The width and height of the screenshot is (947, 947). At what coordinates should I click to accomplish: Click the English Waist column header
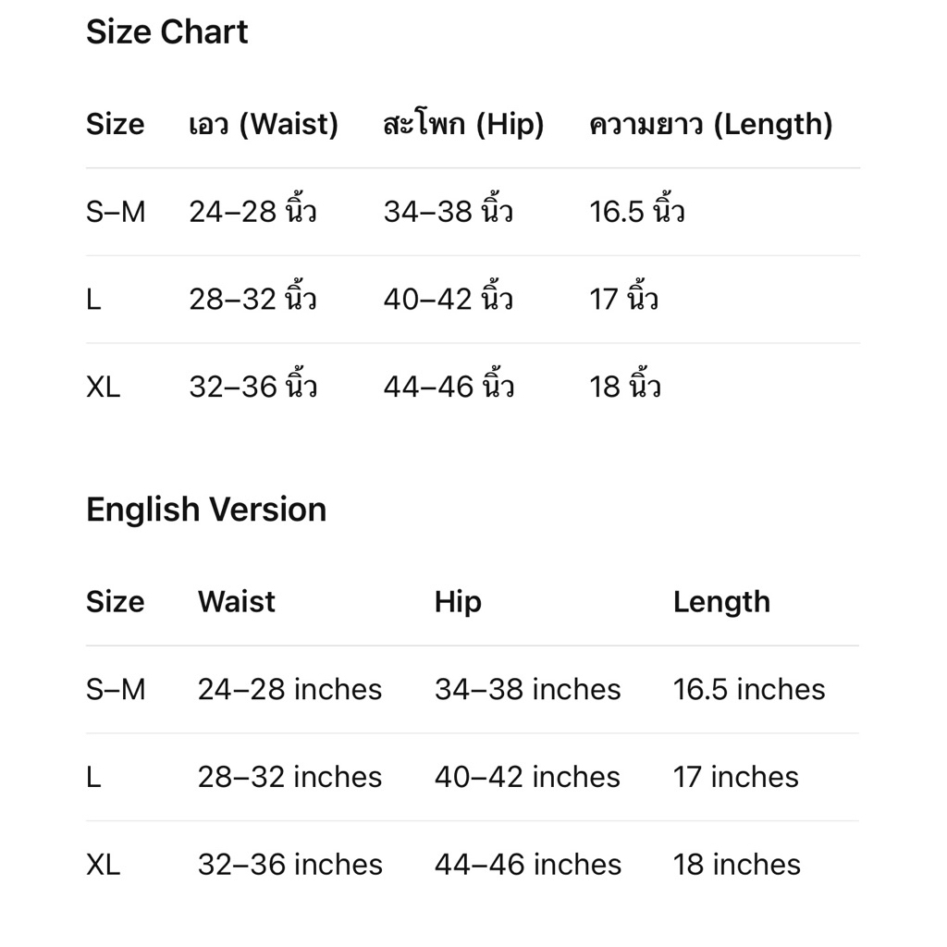point(237,602)
